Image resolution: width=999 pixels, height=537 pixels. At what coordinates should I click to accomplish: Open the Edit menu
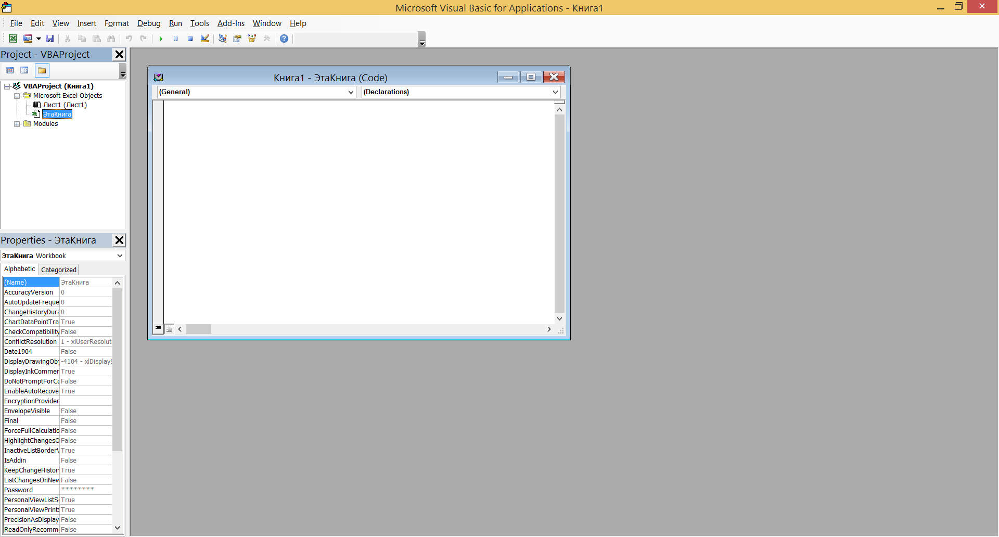(37, 23)
